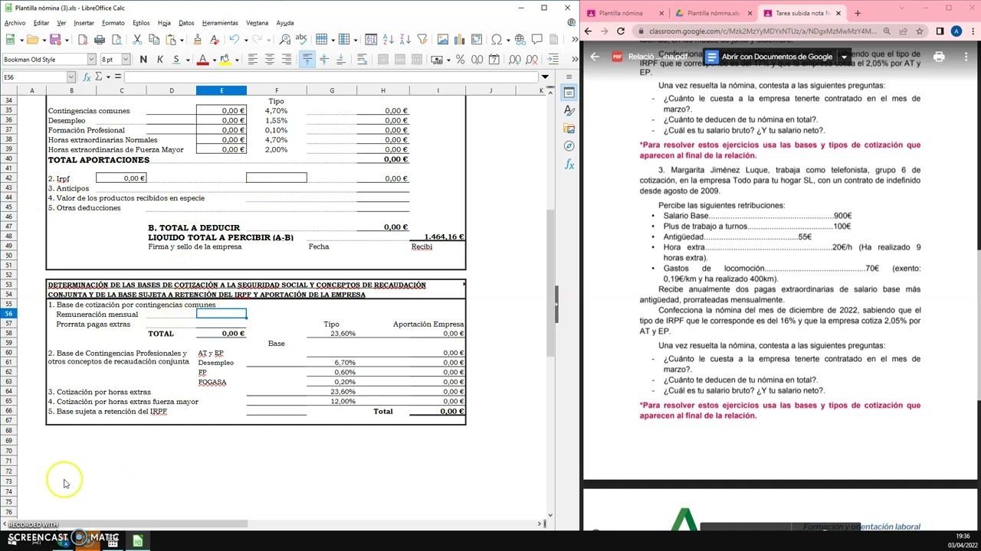Insert a chart using toolbar icon
Viewport: 981px width, 551px height.
point(459,40)
